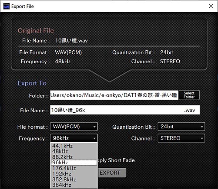Click the export Folder path field

click(114, 95)
